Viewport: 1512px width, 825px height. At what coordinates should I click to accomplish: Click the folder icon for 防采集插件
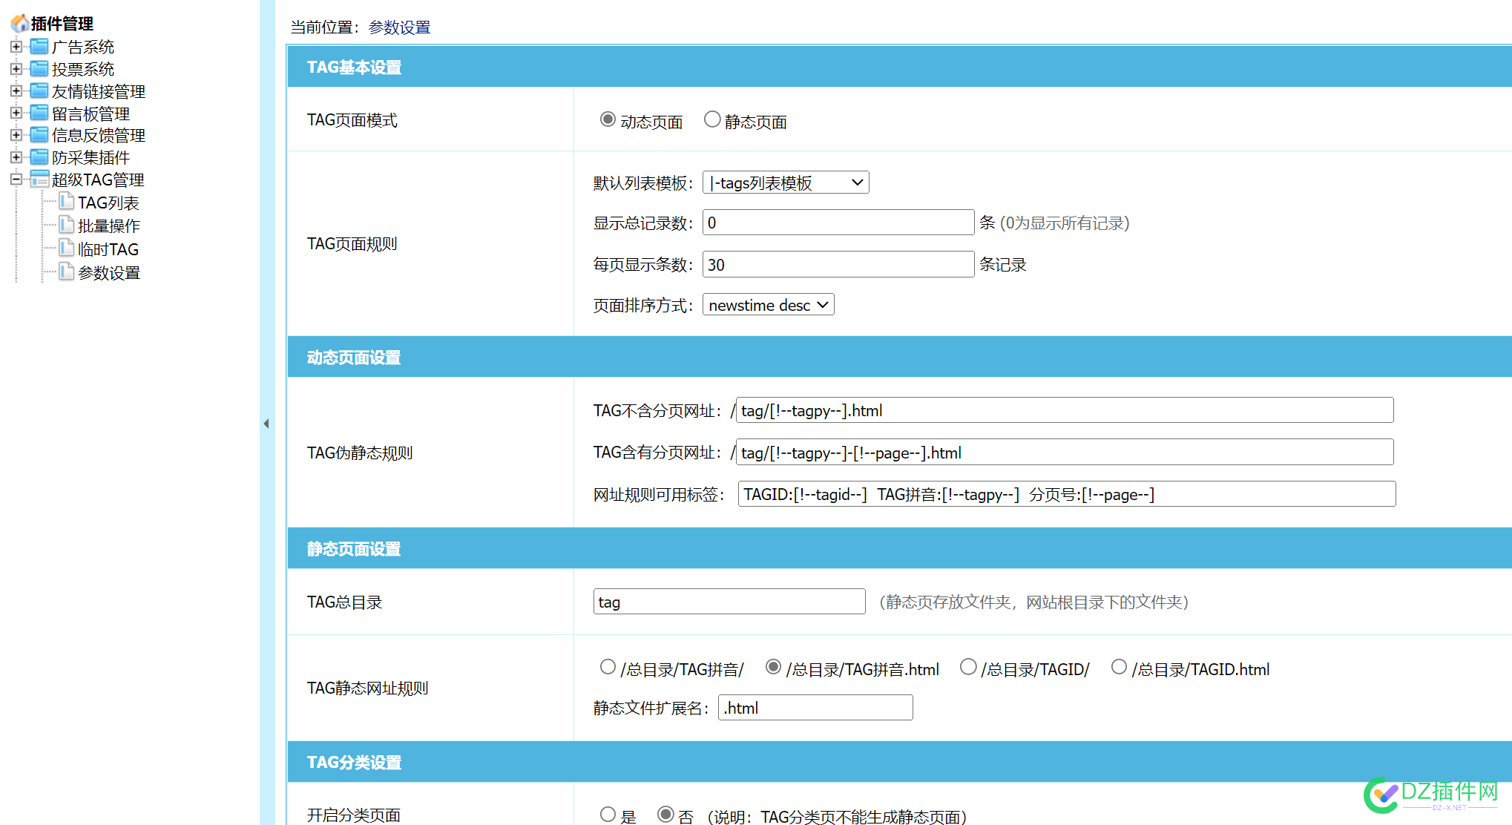click(39, 157)
